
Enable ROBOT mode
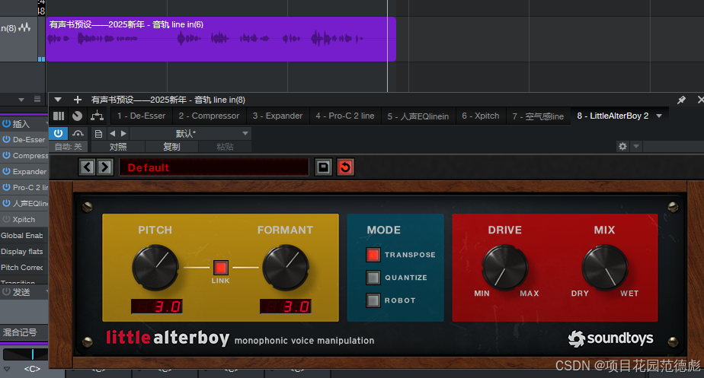coord(373,300)
